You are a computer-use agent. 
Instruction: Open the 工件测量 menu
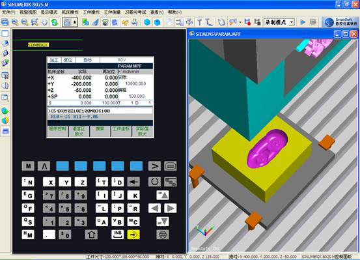[x=112, y=12]
